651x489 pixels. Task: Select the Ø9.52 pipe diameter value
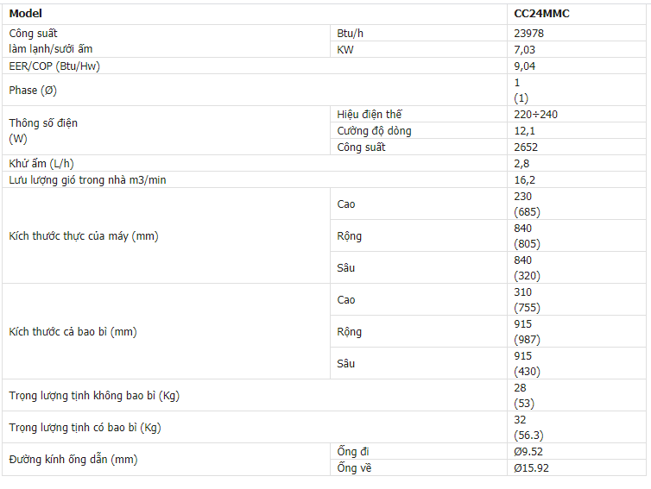pyautogui.click(x=528, y=452)
